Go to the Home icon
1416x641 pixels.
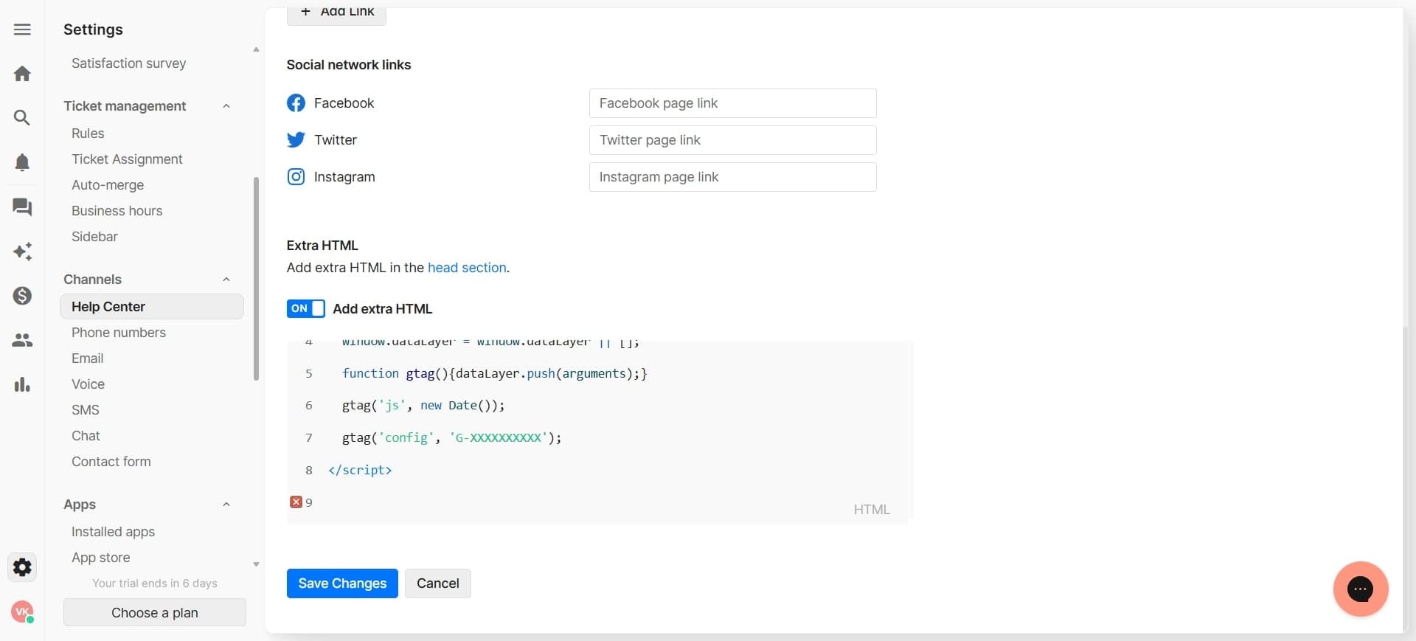(x=22, y=74)
